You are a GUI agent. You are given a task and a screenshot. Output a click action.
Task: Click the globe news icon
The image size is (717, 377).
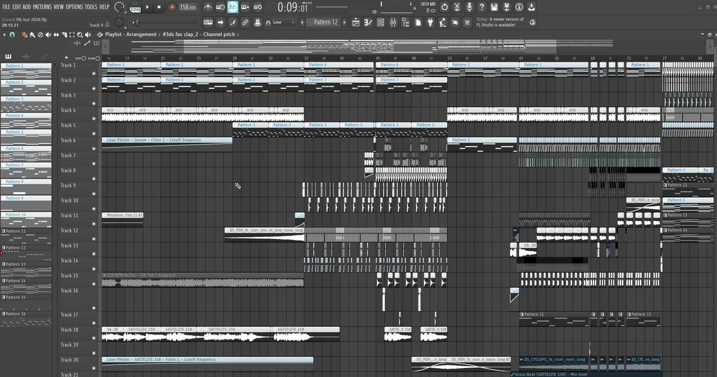533,22
